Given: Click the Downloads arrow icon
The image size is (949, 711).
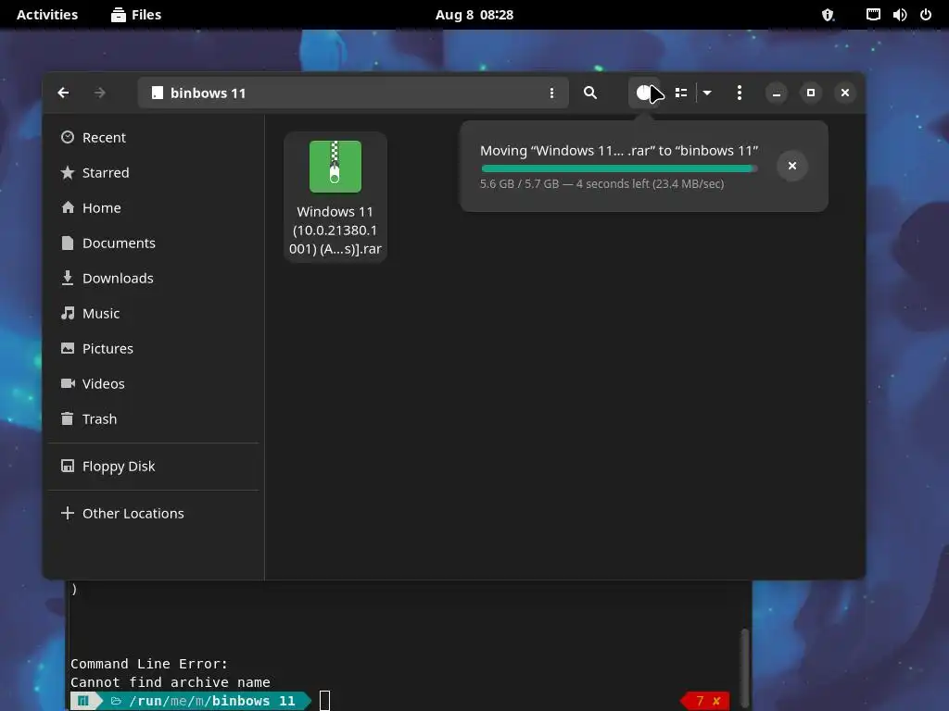Looking at the screenshot, I should tap(68, 278).
